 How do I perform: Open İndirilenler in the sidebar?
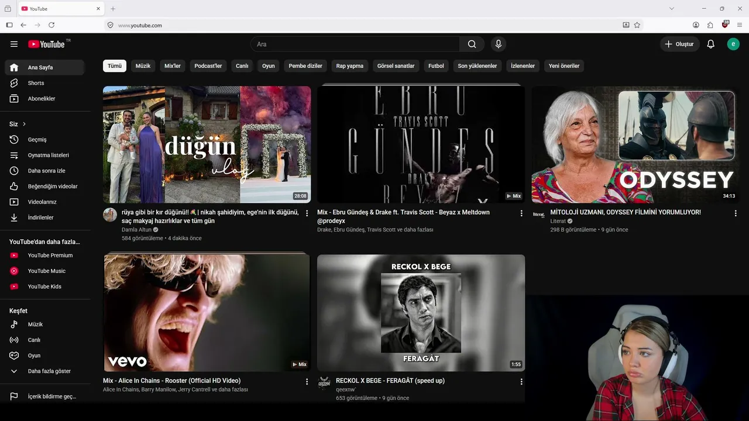tap(46, 218)
